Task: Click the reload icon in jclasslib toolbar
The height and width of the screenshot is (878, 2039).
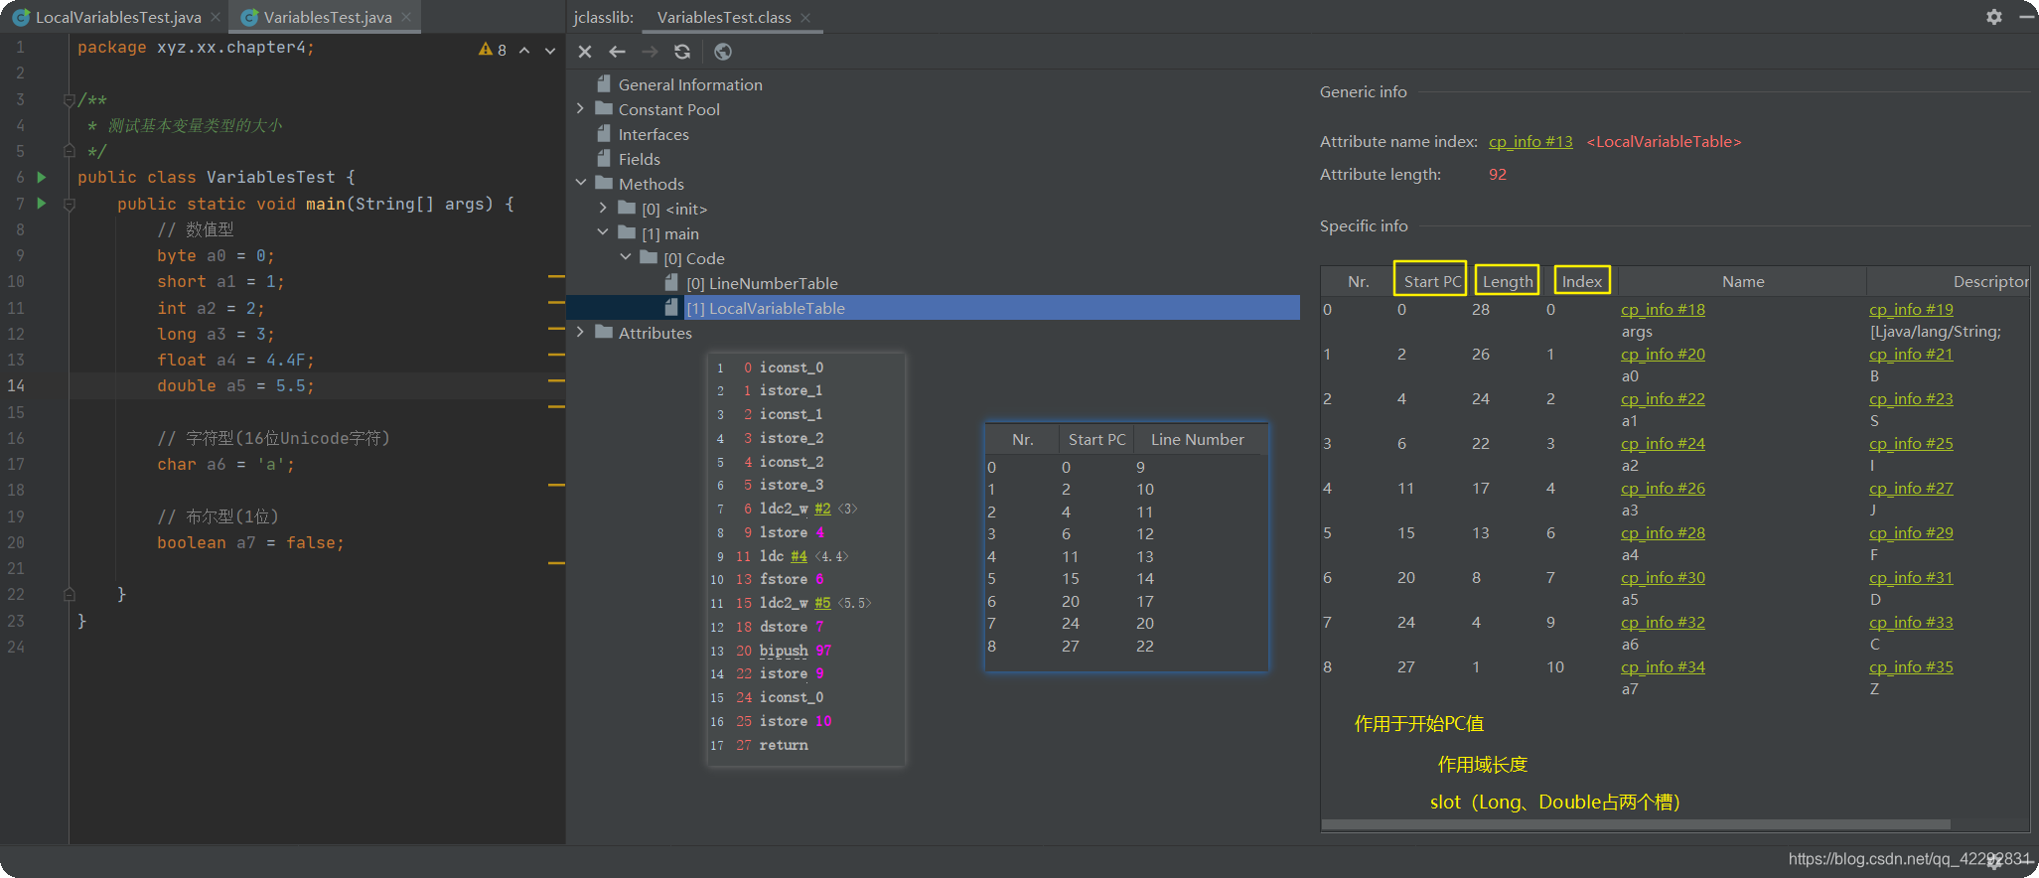Action: tap(682, 52)
